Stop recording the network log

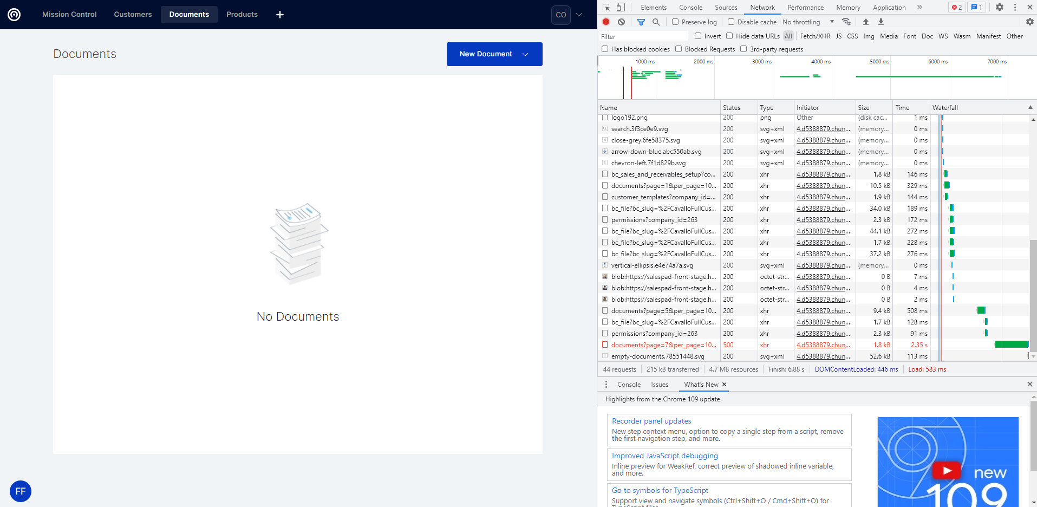tap(605, 22)
